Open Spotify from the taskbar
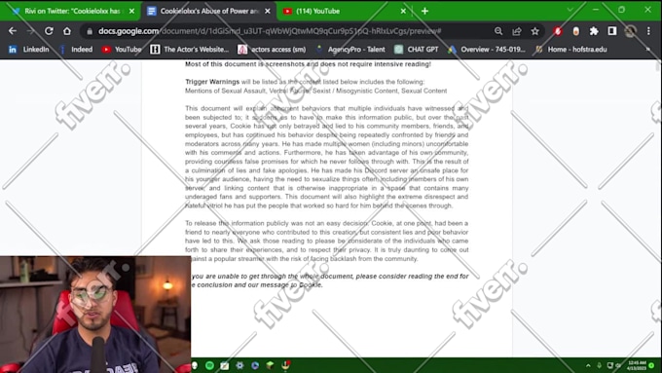The width and height of the screenshot is (662, 373). (x=209, y=365)
